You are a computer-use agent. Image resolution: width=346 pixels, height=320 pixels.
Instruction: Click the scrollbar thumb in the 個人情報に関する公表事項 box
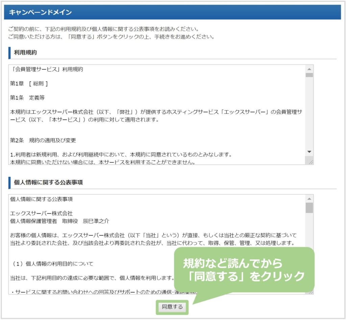tap(309, 207)
